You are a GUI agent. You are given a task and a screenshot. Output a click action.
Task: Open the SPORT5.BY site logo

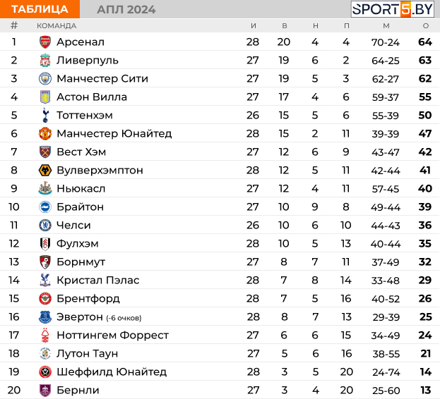coord(393,9)
